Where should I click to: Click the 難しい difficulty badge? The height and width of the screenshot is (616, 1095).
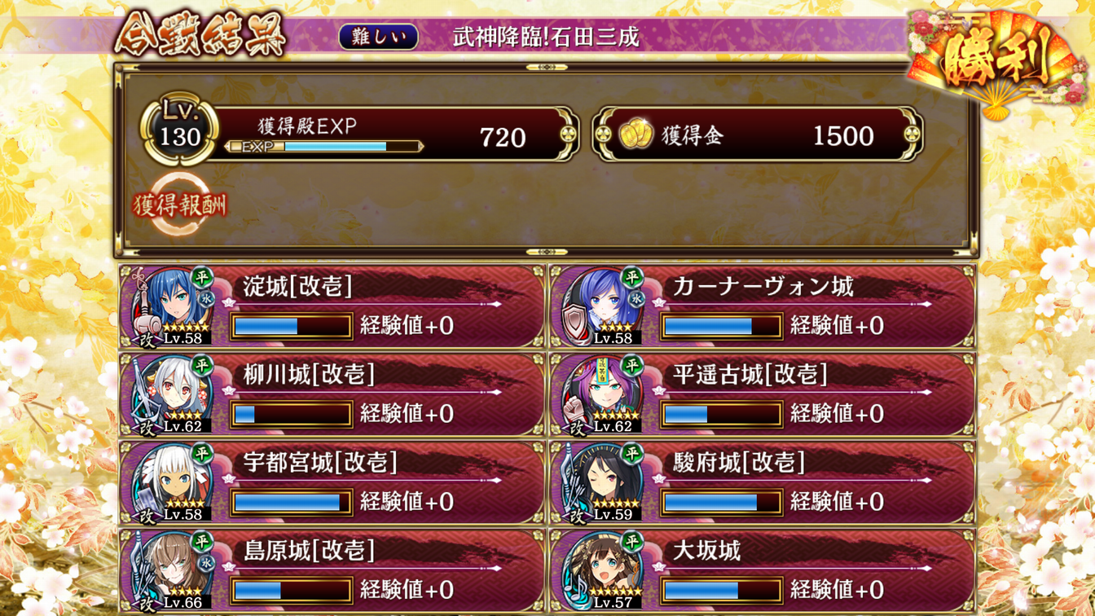[x=378, y=37]
